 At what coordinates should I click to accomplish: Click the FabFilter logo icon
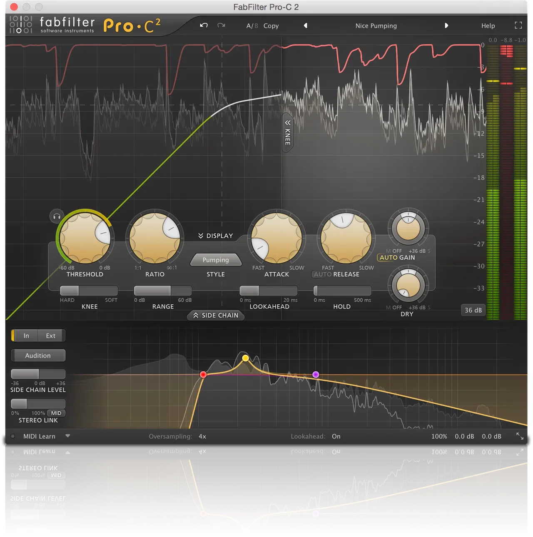(20, 25)
